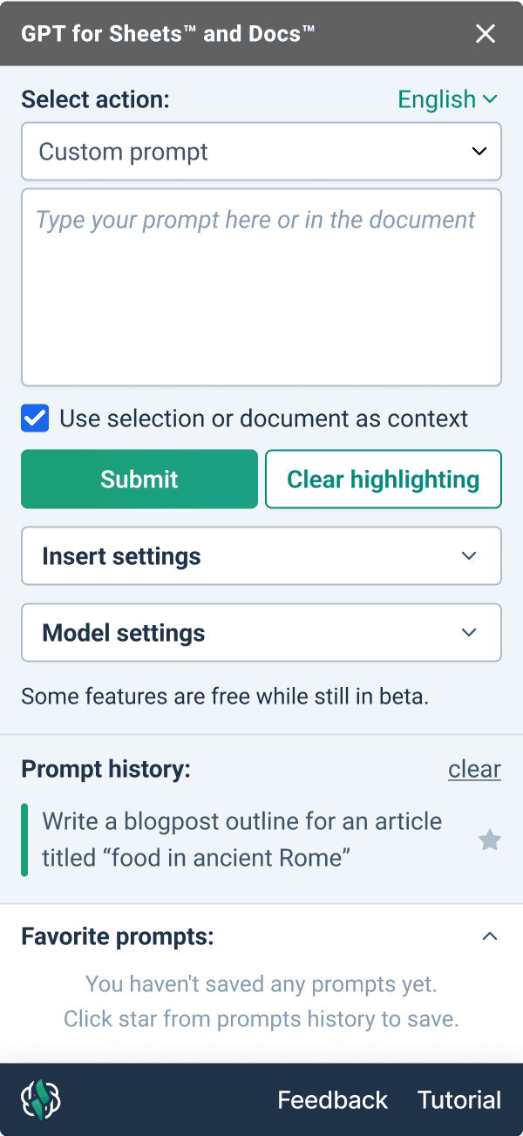
Task: Submit the custom prompt
Action: [139, 479]
